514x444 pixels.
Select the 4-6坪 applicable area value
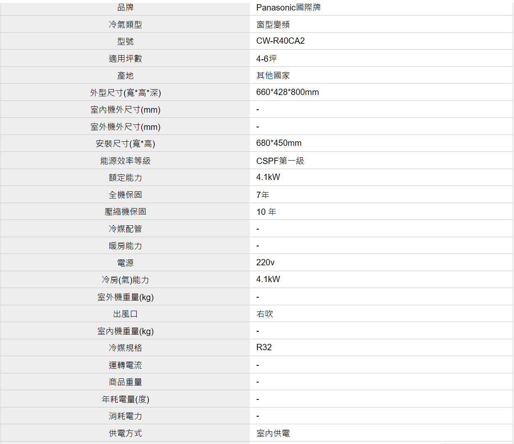(x=266, y=58)
